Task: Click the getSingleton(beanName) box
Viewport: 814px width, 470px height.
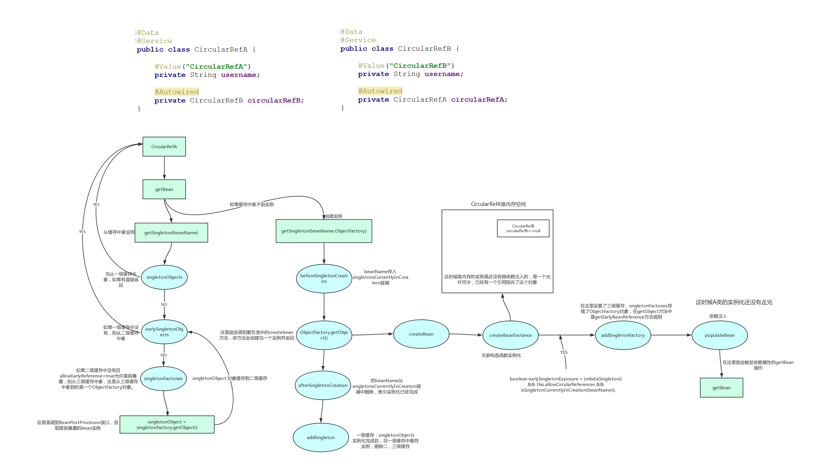Action: point(171,233)
